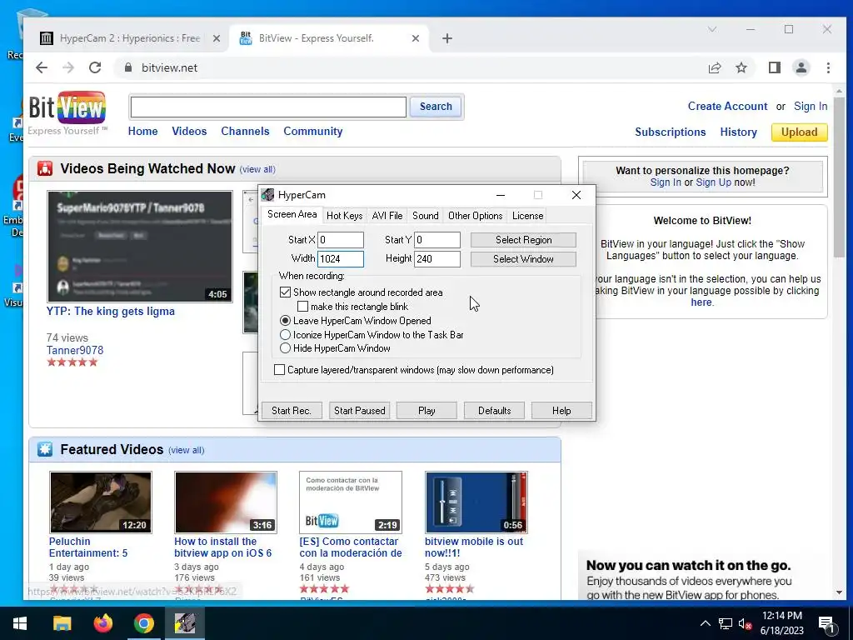This screenshot has height=640, width=853.
Task: Click the Play button in HyperCam
Action: point(426,411)
